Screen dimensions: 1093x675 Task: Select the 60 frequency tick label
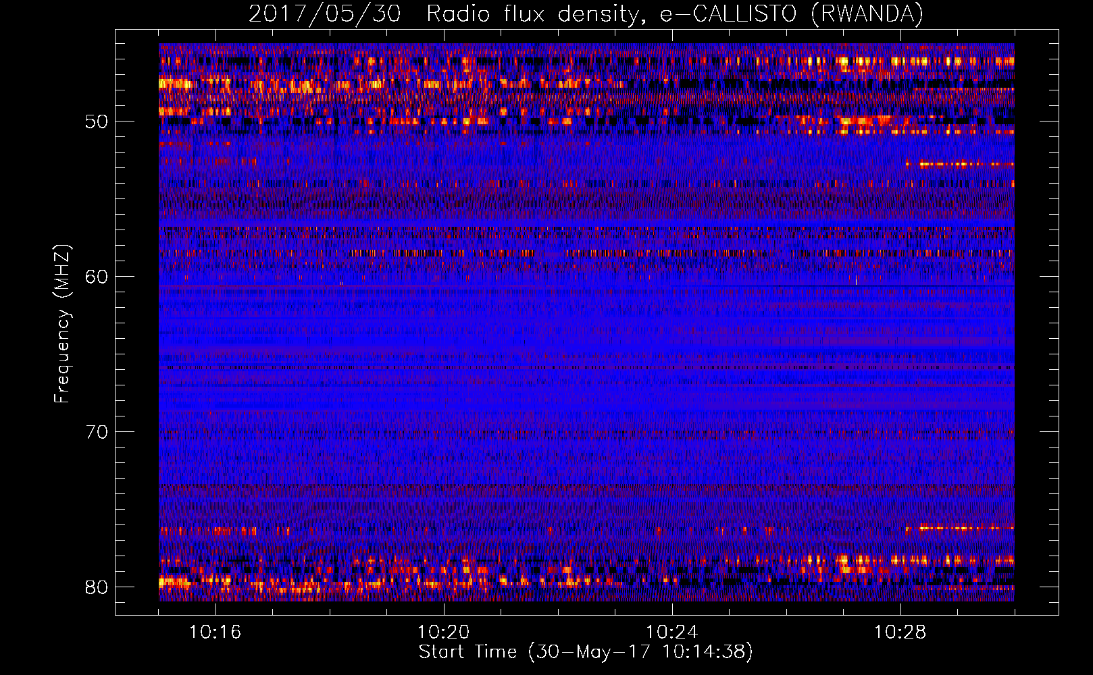point(97,277)
